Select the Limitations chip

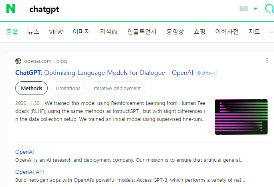(x=68, y=88)
